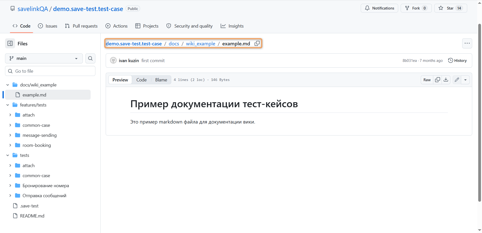Open the Pull requests tab
The width and height of the screenshot is (482, 233).
coord(81,26)
